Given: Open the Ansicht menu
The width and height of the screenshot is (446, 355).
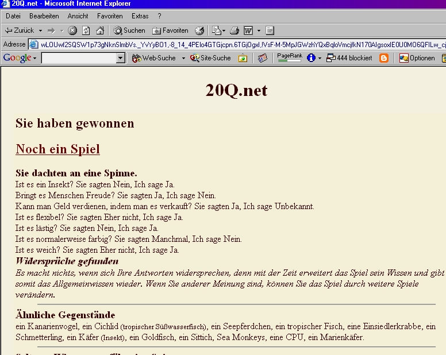Looking at the screenshot, I should tap(78, 16).
